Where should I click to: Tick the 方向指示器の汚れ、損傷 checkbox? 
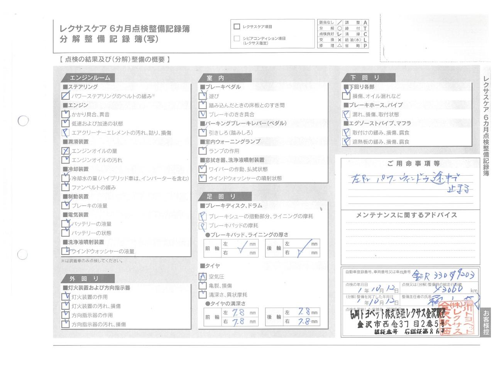(66, 325)
